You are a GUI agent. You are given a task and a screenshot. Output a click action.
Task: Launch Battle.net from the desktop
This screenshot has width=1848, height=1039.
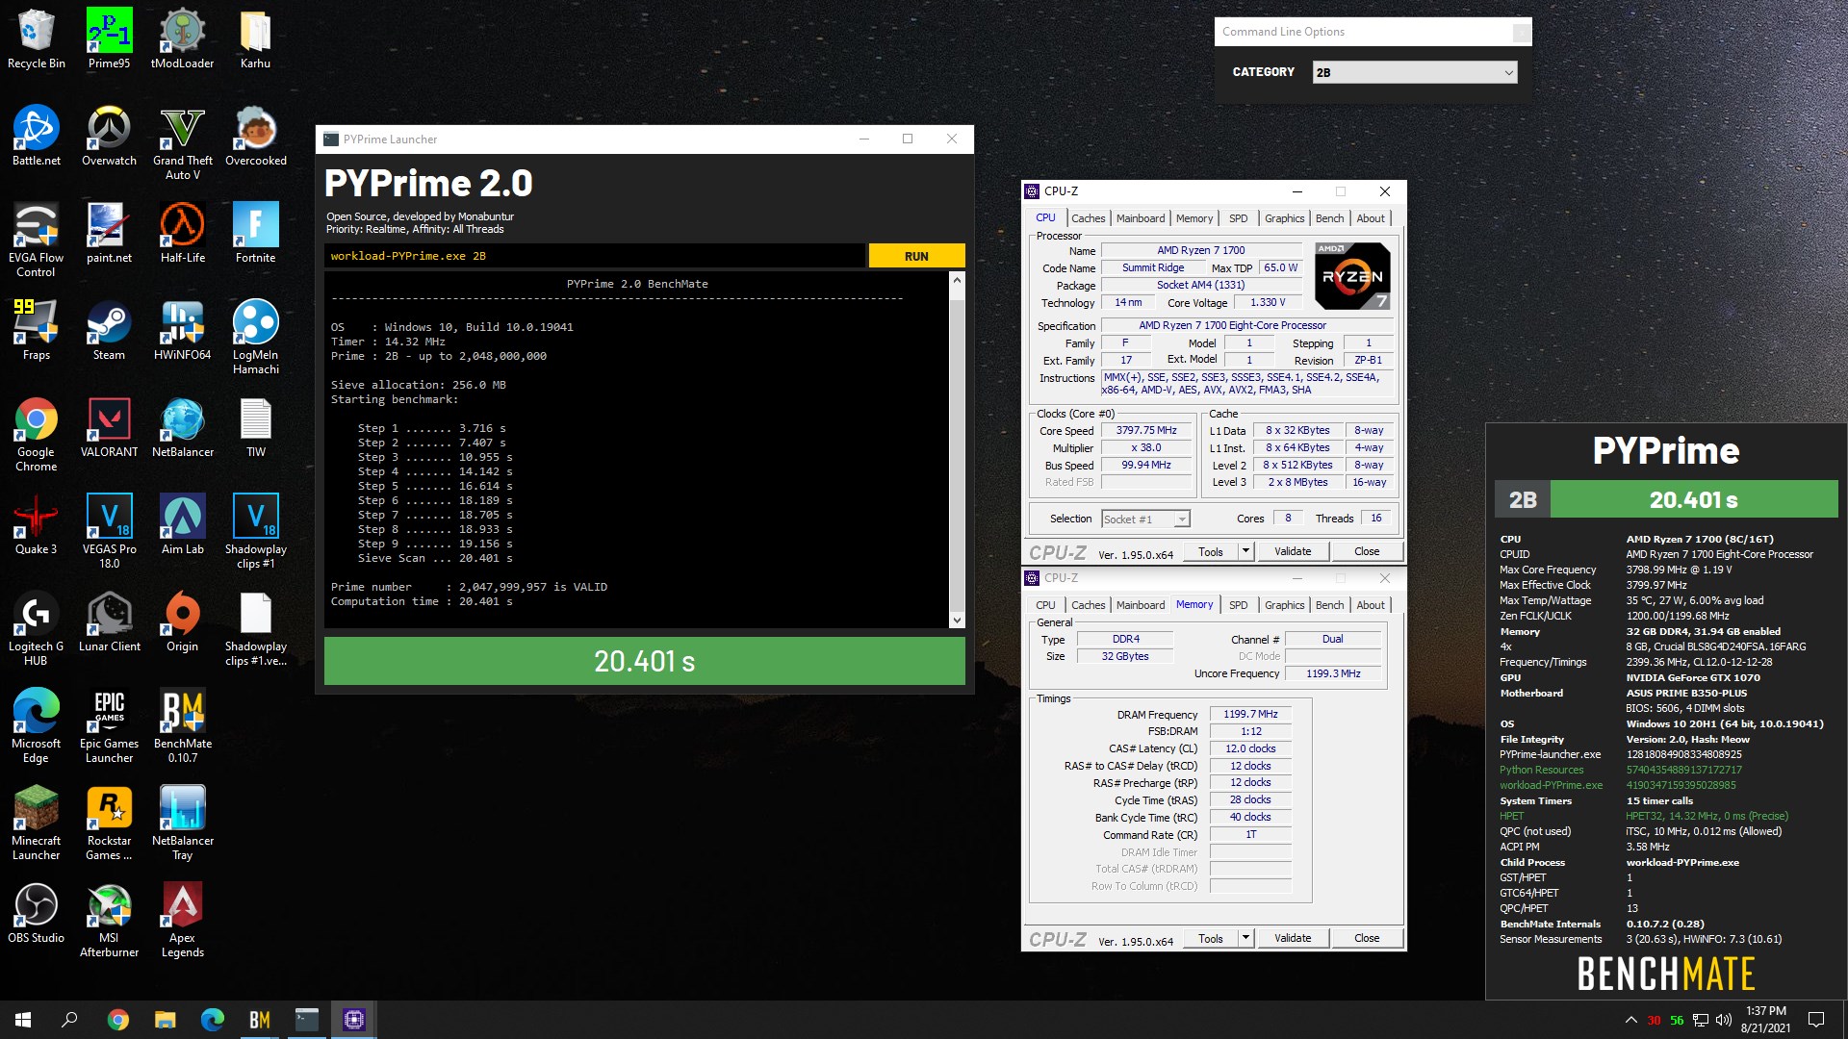click(36, 136)
